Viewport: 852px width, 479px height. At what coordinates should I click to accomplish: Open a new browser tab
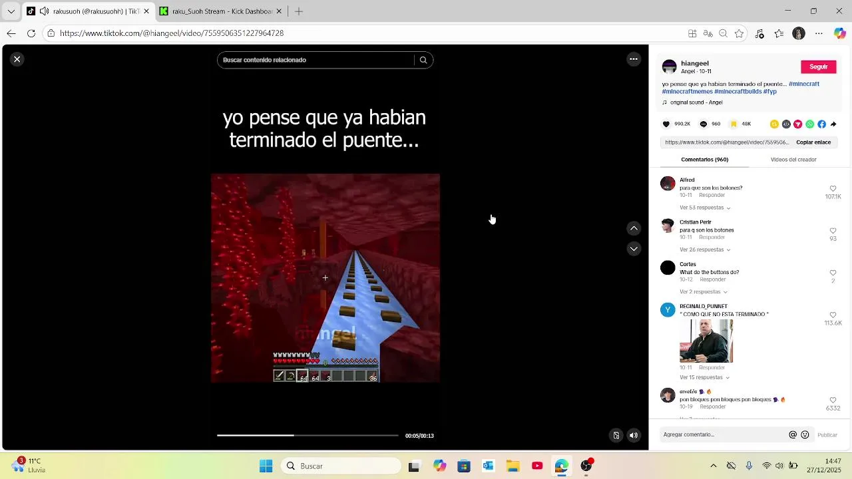point(299,11)
